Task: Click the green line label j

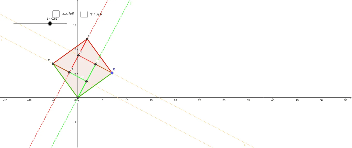Action: coord(131,3)
